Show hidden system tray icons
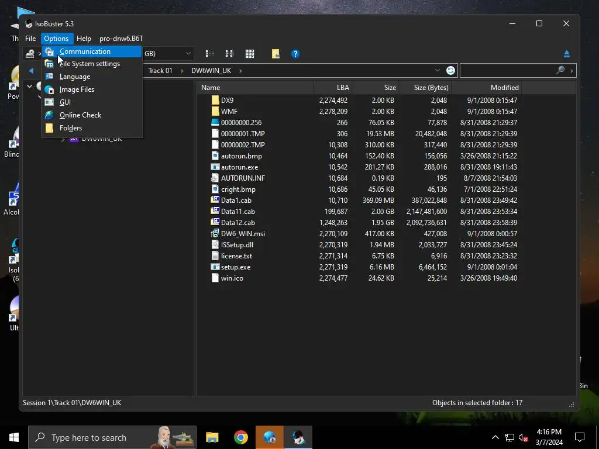 point(495,437)
